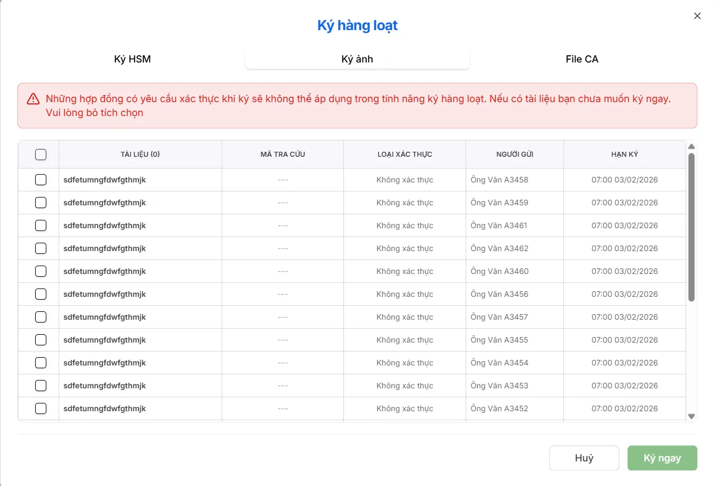Open the File CA tab
This screenshot has height=486, width=713.
click(x=582, y=59)
